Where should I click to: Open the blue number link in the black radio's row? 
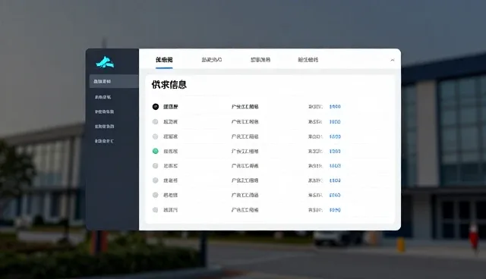[x=335, y=107]
